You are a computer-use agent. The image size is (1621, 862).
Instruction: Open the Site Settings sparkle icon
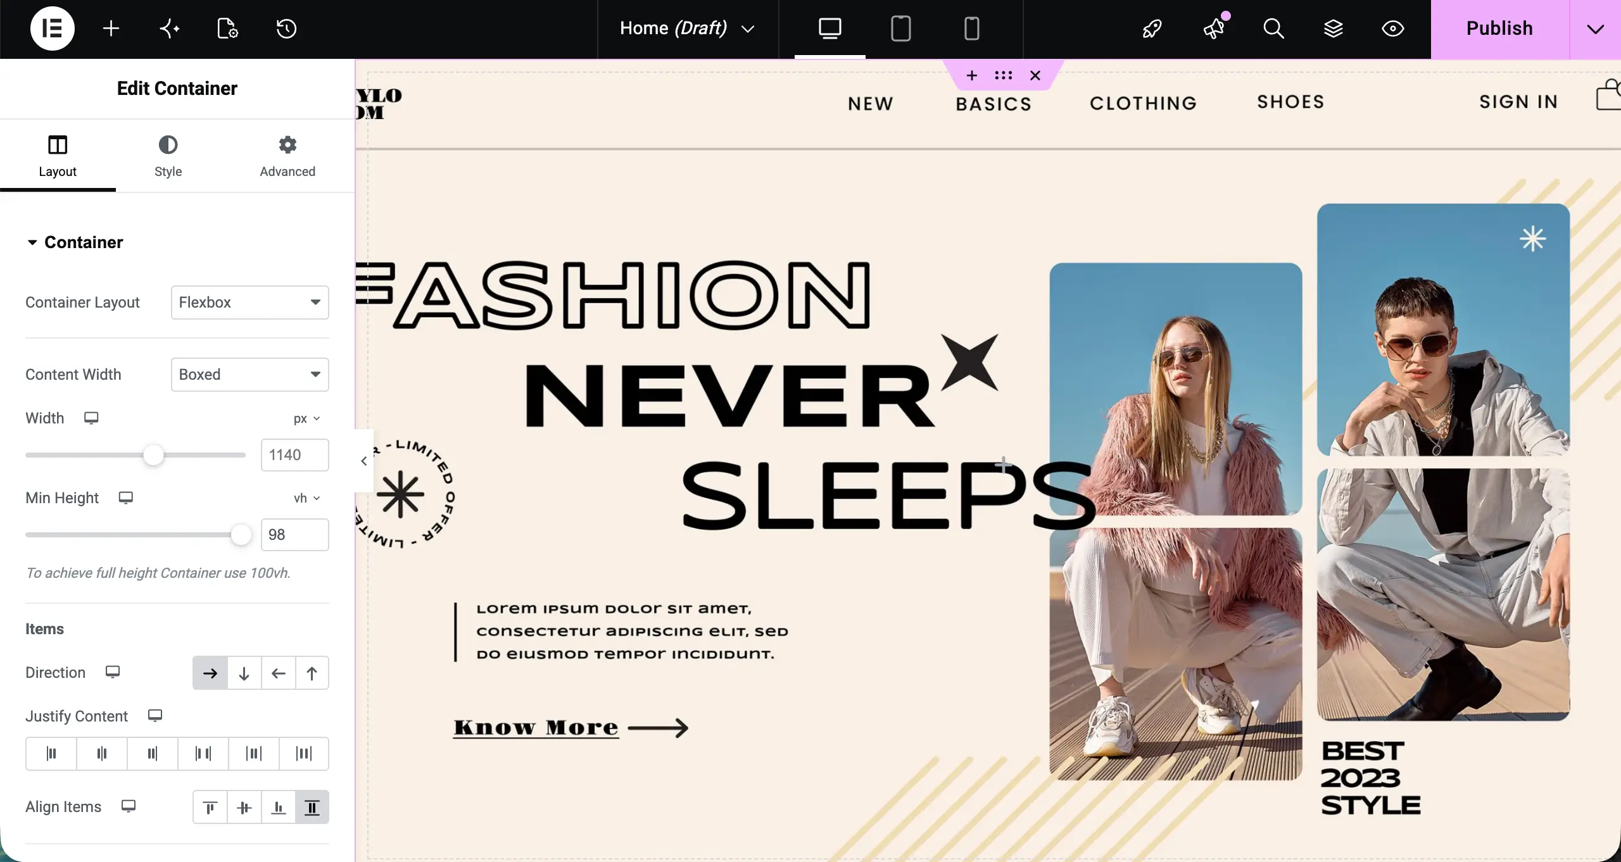coord(169,28)
